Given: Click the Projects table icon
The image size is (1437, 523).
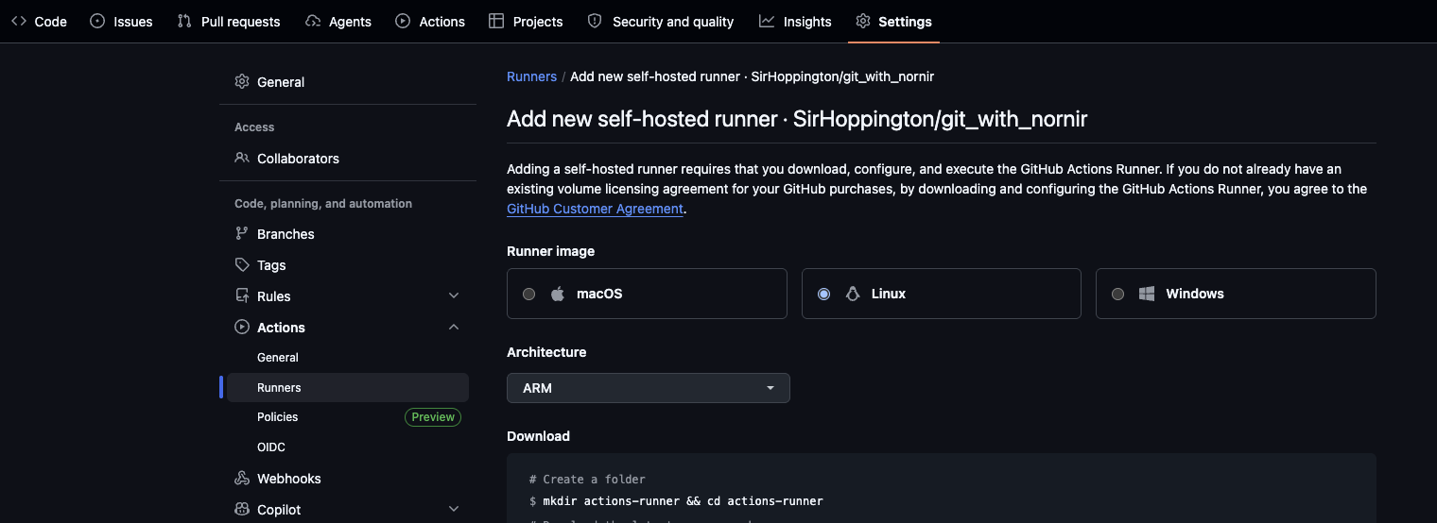Looking at the screenshot, I should [x=496, y=21].
